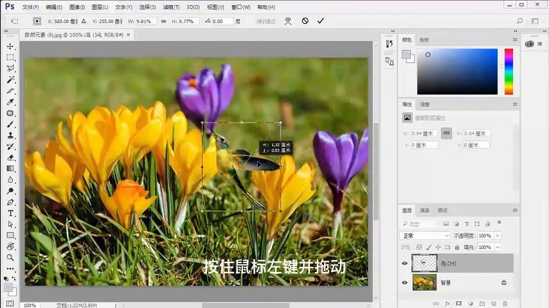Switch to the 通道 tab
The width and height of the screenshot is (549, 308).
pos(424,210)
